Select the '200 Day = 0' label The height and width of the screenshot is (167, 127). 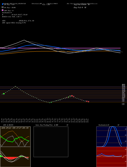(9, 11)
